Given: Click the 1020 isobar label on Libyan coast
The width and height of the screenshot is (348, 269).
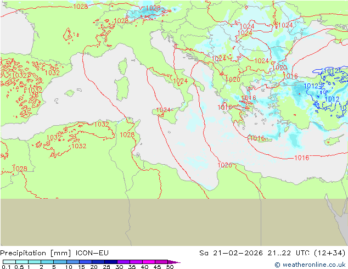Looking at the screenshot, I should click(225, 165).
